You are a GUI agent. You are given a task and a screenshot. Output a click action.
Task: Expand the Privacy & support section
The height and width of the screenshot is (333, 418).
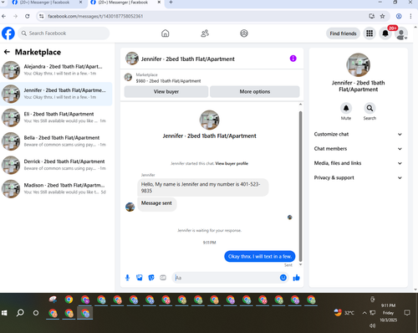358,177
